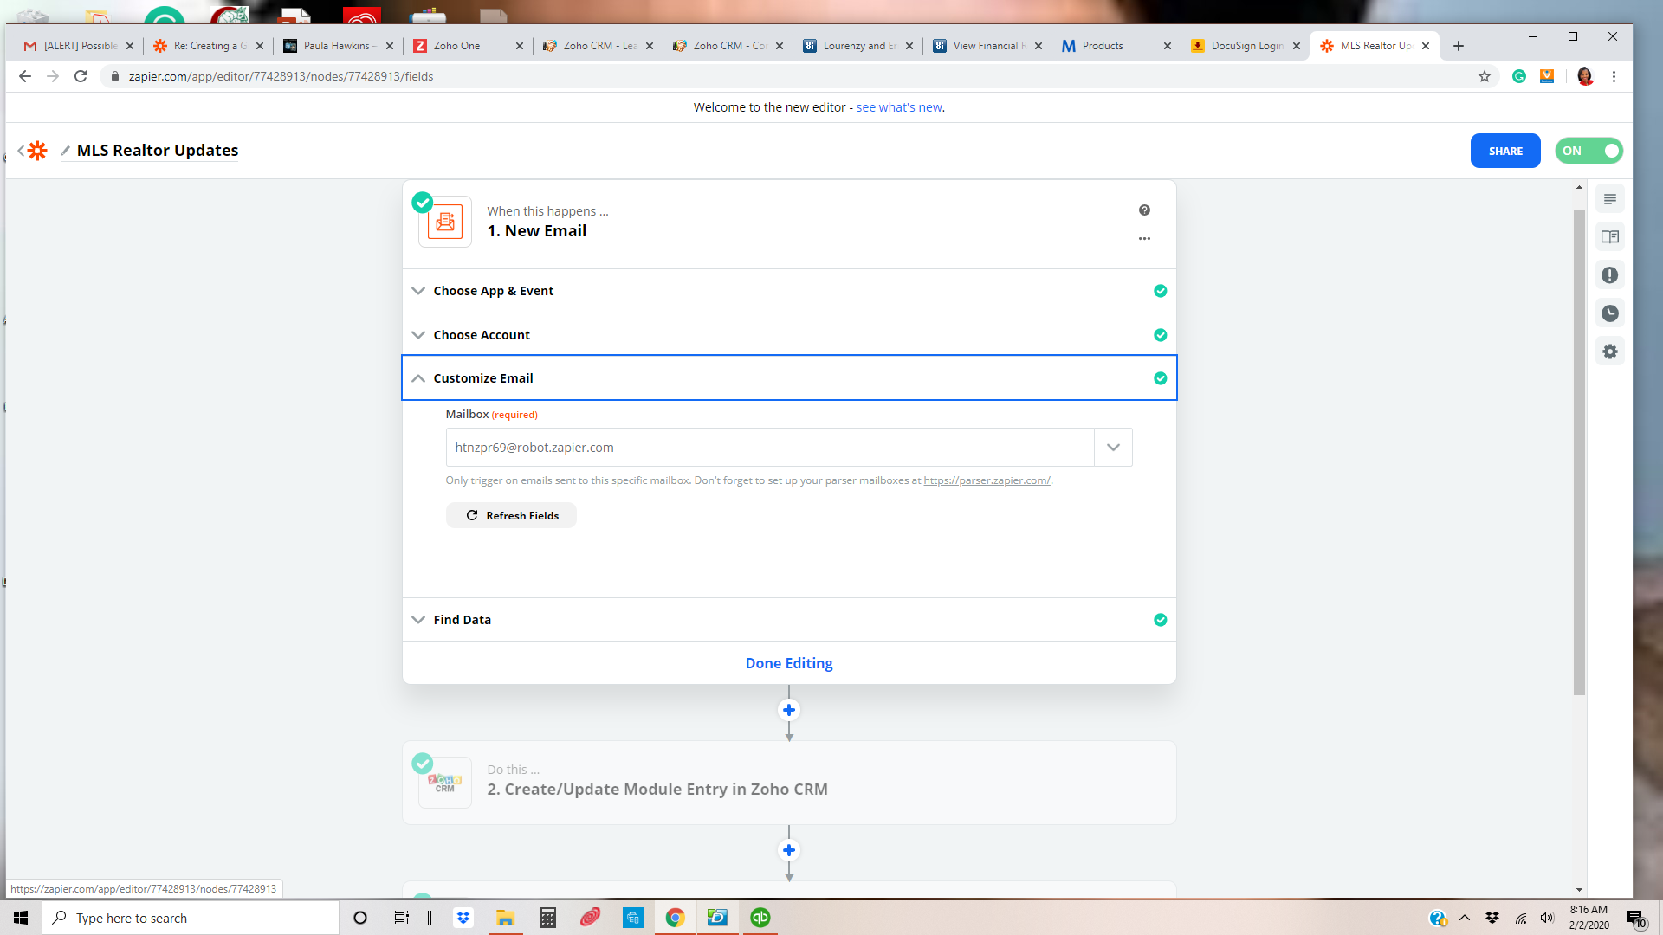Viewport: 1663px width, 935px height.
Task: Click the Windows search box
Action: [x=191, y=918]
